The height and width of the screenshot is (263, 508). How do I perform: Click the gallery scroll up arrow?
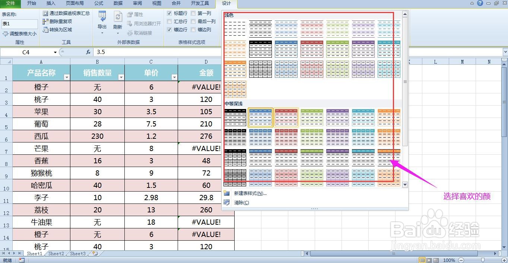405,14
